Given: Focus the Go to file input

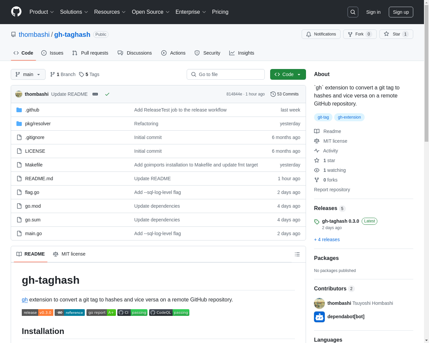Looking at the screenshot, I should pyautogui.click(x=226, y=74).
